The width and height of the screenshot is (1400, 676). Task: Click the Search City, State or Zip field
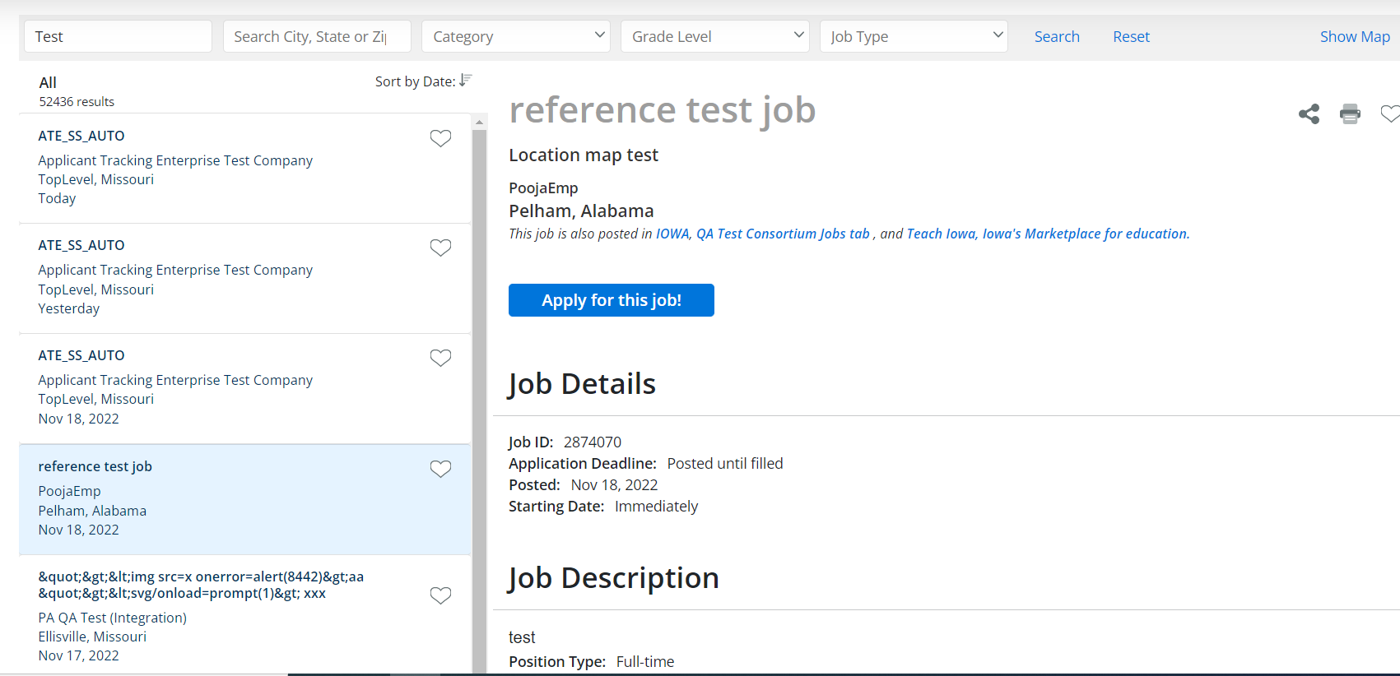317,37
